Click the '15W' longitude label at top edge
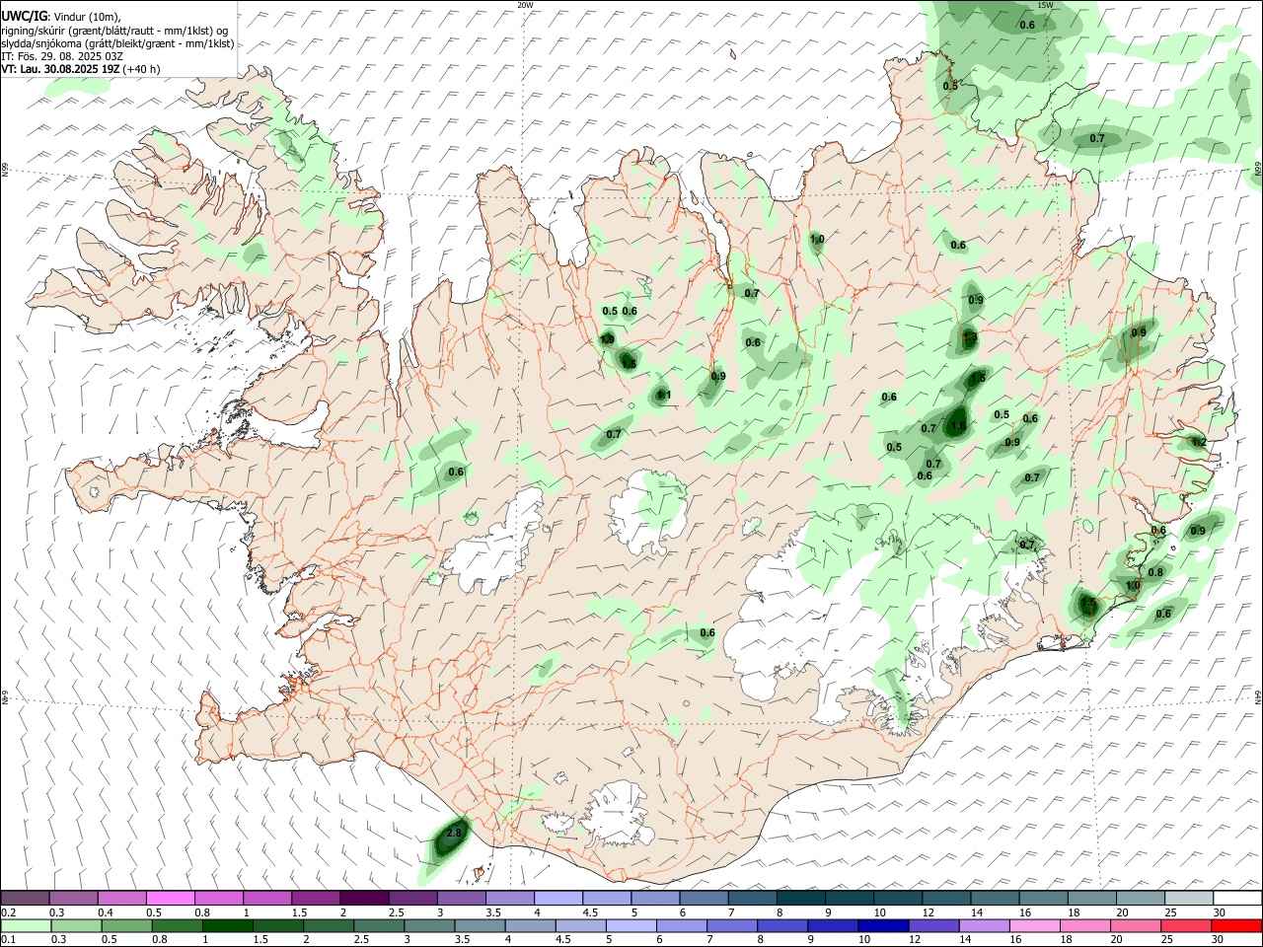 click(x=1045, y=5)
